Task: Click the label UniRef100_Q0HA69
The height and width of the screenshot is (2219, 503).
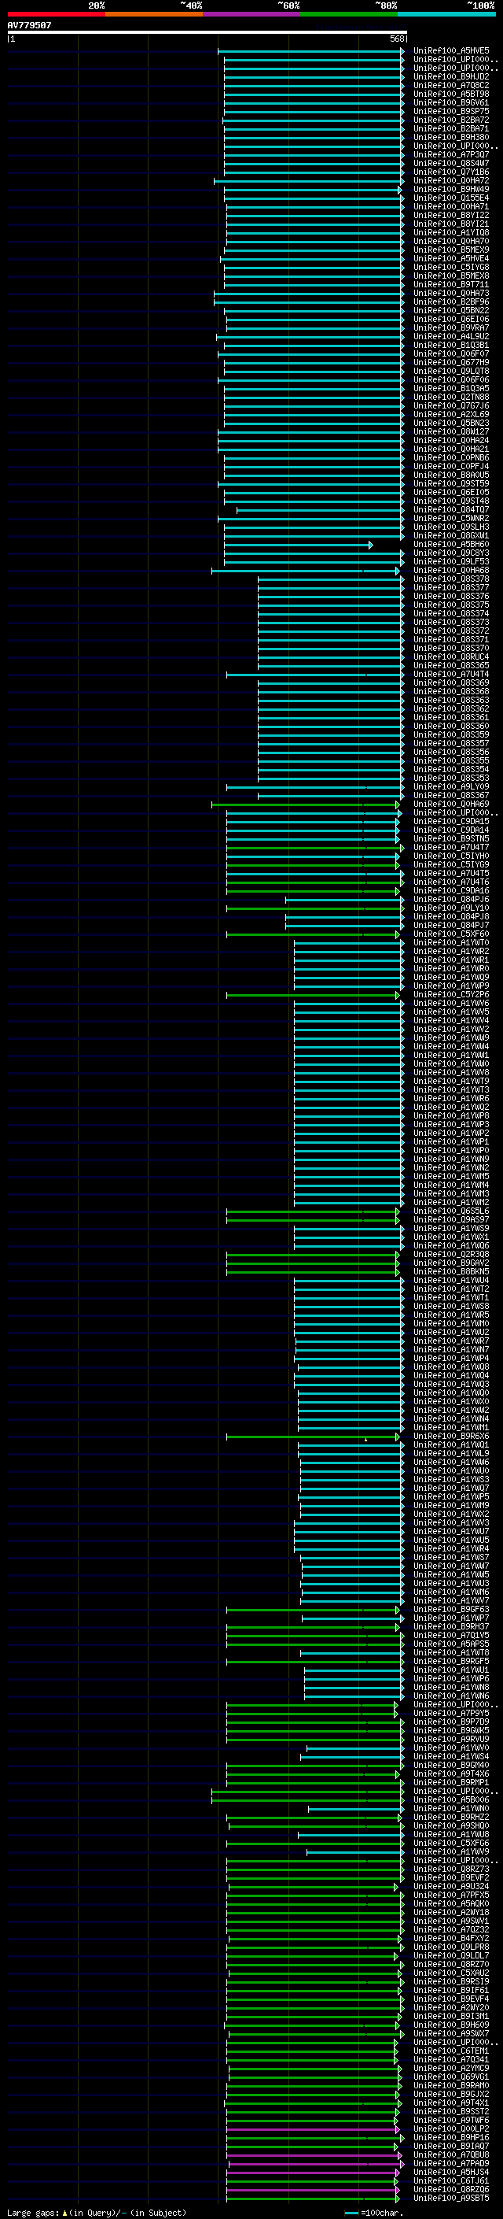Action: (451, 804)
